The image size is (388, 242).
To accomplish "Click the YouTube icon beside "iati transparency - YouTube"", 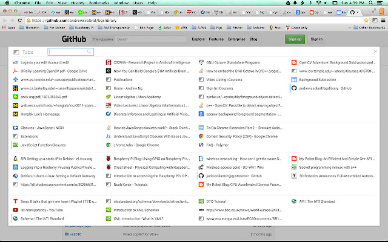I will click(x=15, y=210).
